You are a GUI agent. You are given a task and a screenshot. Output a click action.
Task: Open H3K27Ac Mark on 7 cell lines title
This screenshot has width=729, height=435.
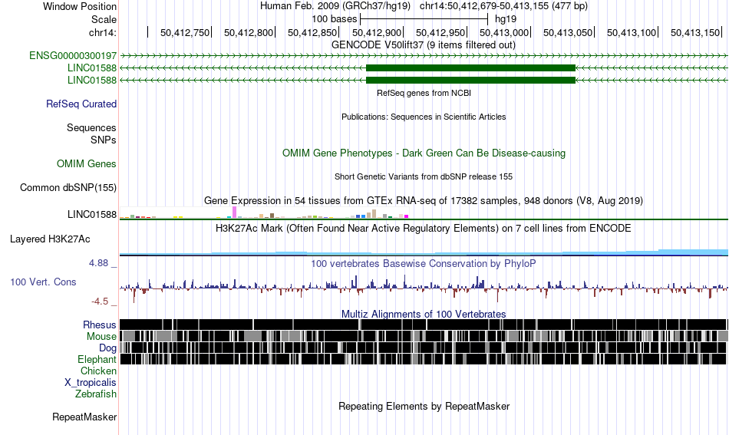424,228
